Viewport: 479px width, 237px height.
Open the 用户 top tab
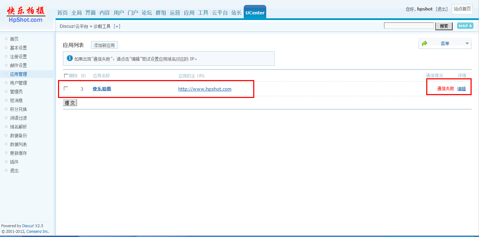point(119,13)
